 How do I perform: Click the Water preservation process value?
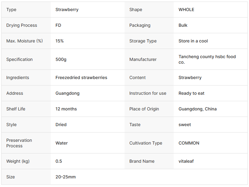point(61,143)
